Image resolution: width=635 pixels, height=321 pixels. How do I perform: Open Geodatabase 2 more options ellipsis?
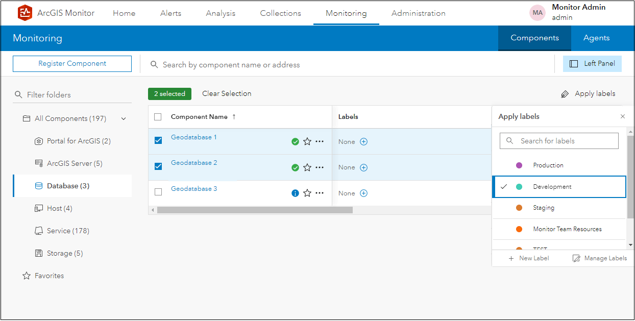point(320,167)
